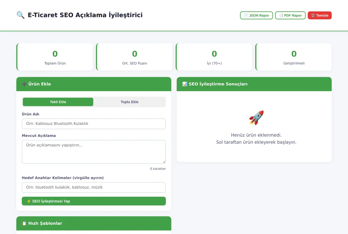348x234 pixels.
Task: Click the 'Ürün Adı' label
Action: [x=30, y=114]
